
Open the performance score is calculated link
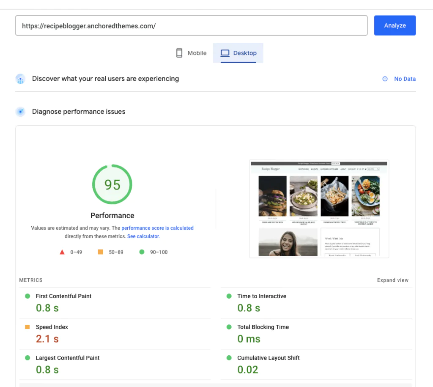pos(157,228)
